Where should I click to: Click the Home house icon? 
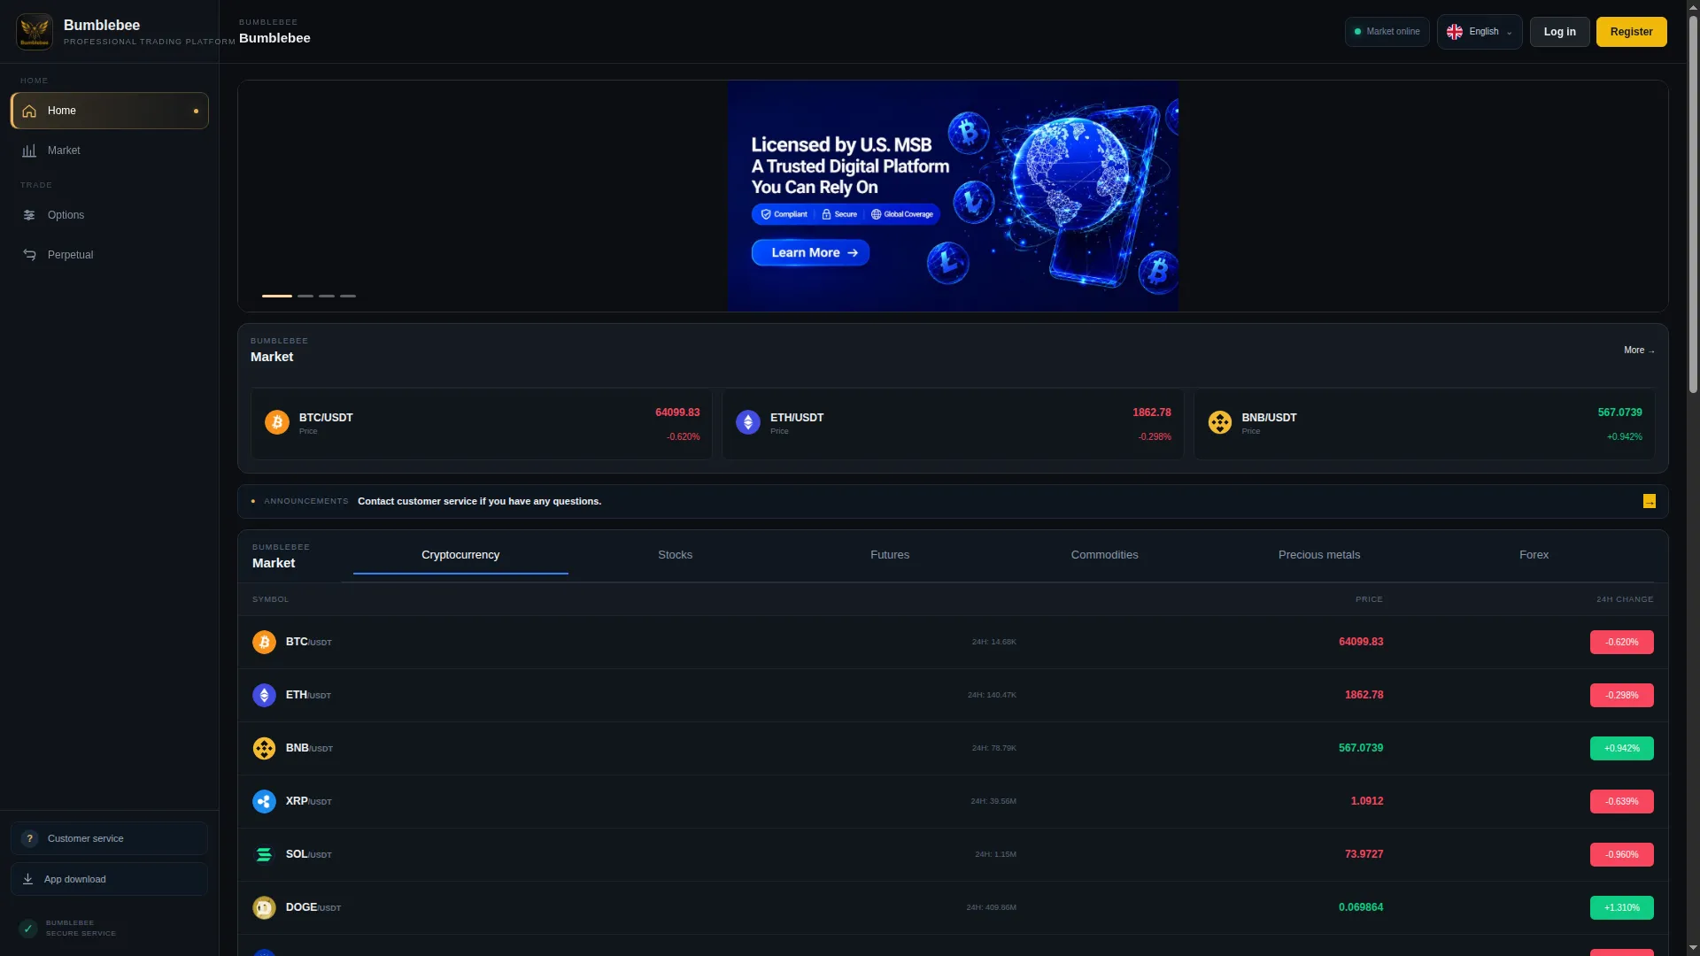pos(29,111)
